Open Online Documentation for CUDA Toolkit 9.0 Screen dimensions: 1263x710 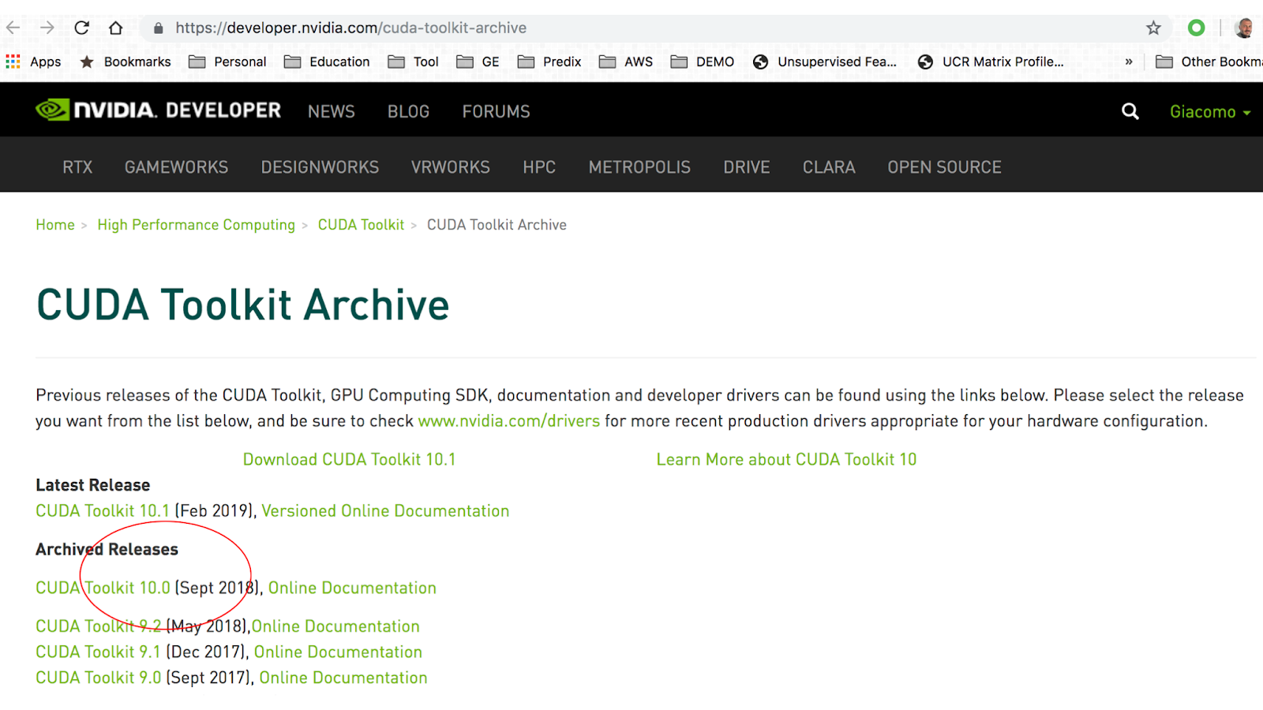coord(343,678)
